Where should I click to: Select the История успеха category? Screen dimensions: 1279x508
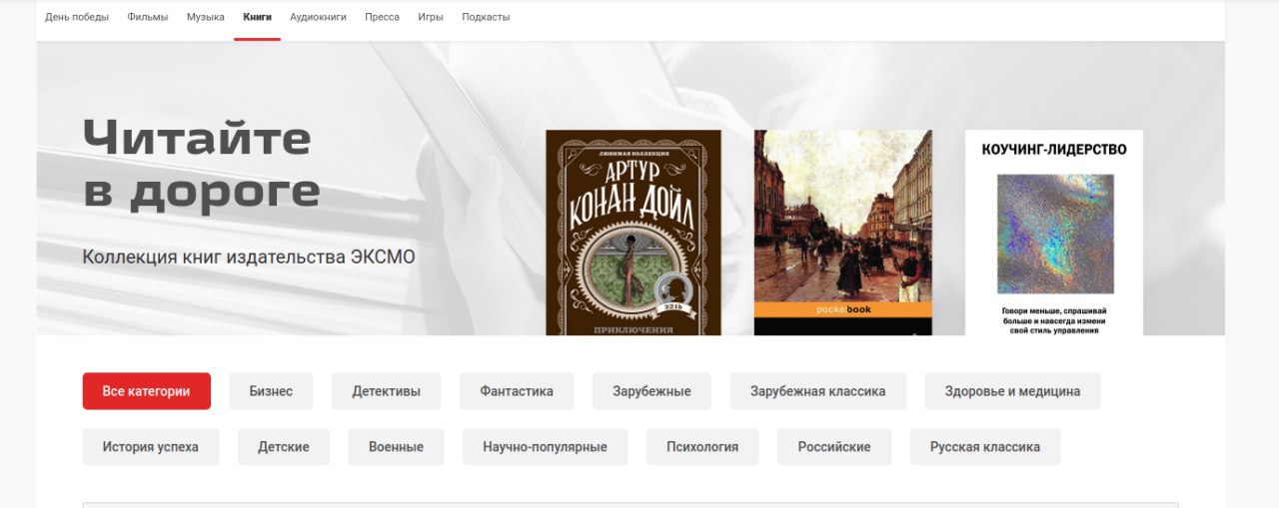151,447
